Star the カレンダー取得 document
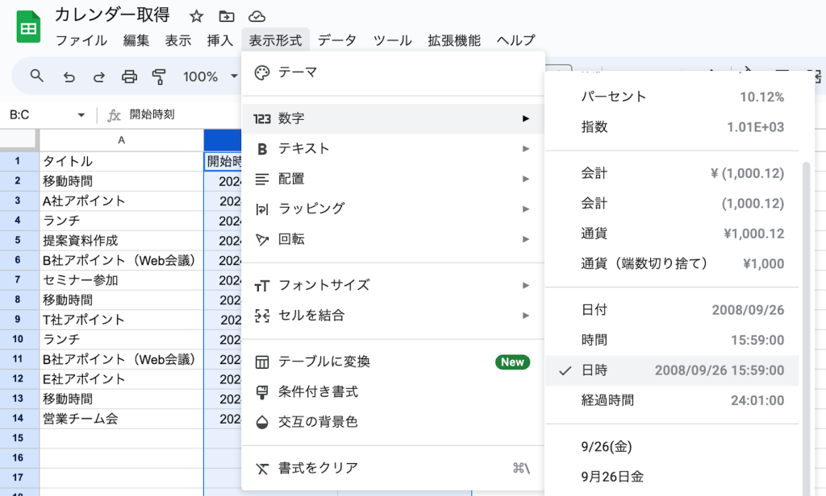Image resolution: width=826 pixels, height=496 pixels. click(196, 16)
